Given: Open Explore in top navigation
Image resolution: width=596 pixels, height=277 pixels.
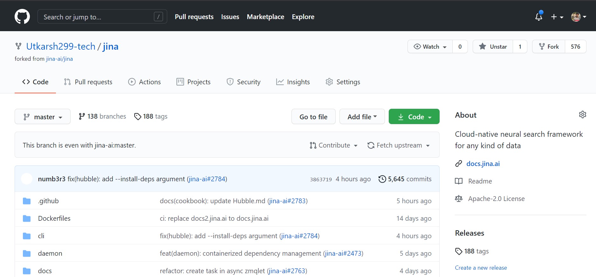Looking at the screenshot, I should click(x=303, y=17).
